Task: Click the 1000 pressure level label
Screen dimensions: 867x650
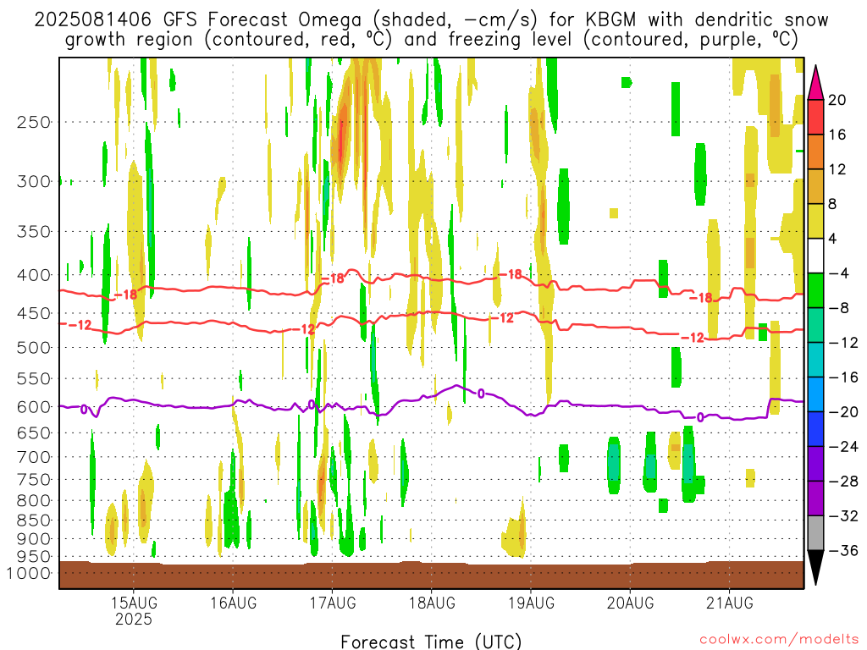Action: [29, 573]
